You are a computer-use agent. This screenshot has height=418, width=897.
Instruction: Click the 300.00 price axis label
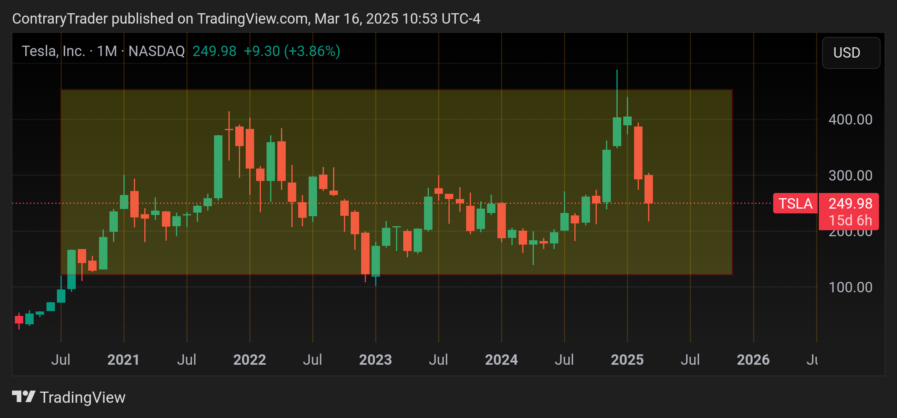point(850,176)
